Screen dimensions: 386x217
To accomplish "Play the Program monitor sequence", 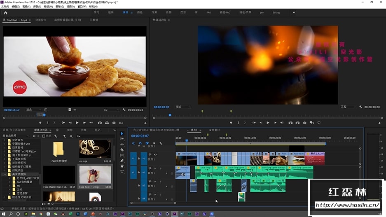I will 268,123.
